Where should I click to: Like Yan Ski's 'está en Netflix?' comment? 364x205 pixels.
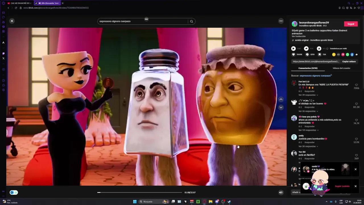click(356, 155)
